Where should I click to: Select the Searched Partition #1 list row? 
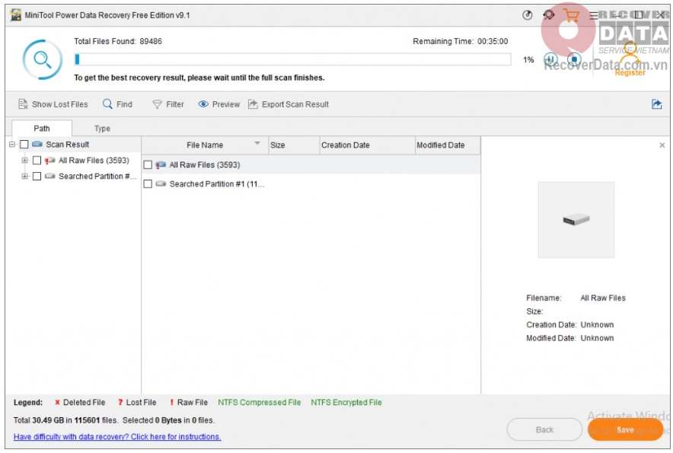click(311, 183)
